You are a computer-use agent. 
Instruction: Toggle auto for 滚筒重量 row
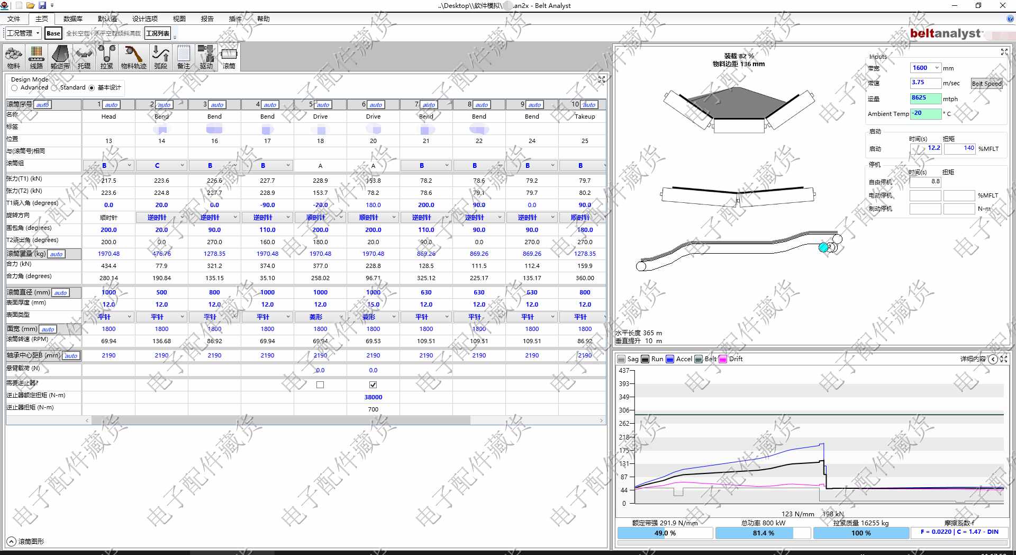coord(56,254)
